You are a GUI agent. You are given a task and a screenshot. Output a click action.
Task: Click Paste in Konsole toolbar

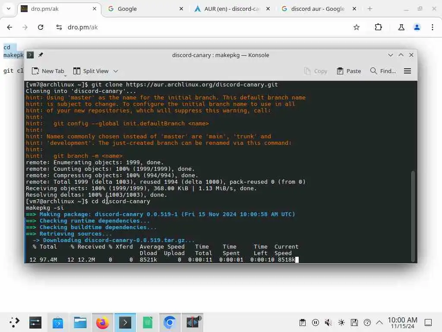click(x=349, y=71)
